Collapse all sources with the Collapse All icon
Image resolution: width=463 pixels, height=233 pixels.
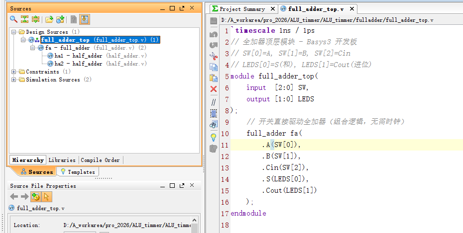(24, 19)
